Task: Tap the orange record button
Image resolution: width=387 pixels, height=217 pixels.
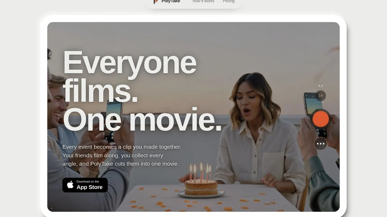Action: click(x=321, y=119)
